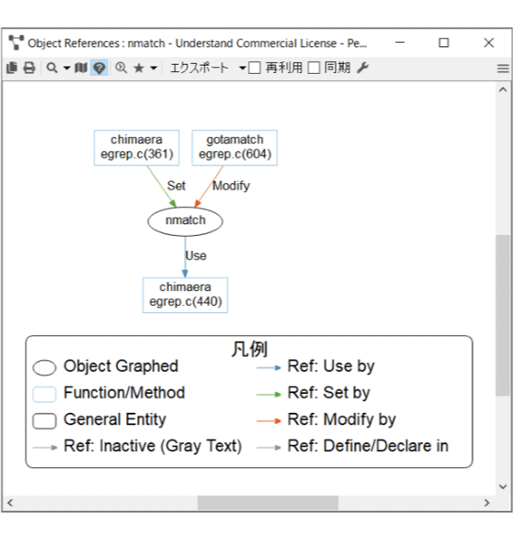Open the favorites dropdown arrow
This screenshot has width=513, height=540.
click(154, 69)
